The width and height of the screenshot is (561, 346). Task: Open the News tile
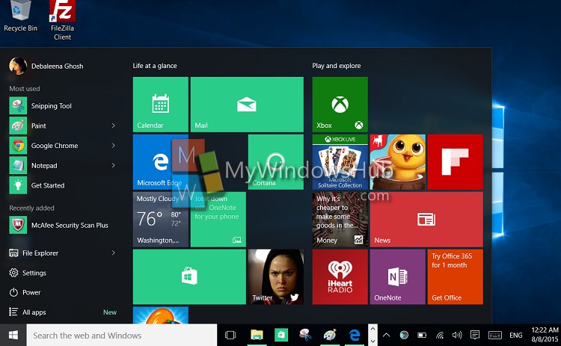pyautogui.click(x=426, y=220)
